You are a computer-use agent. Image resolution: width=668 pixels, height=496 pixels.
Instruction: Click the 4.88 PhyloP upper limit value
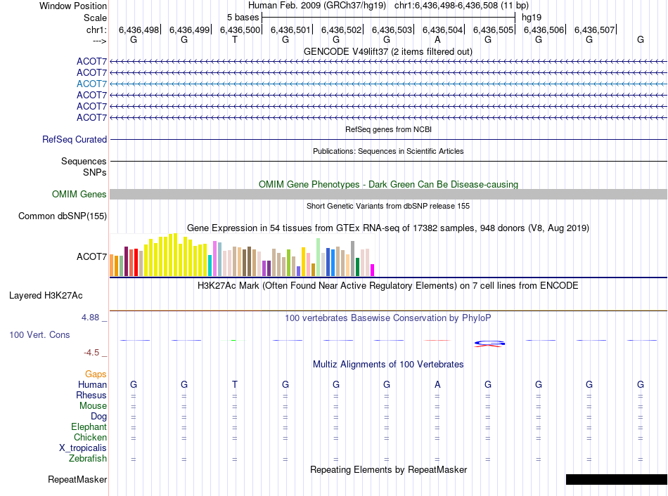tap(90, 318)
